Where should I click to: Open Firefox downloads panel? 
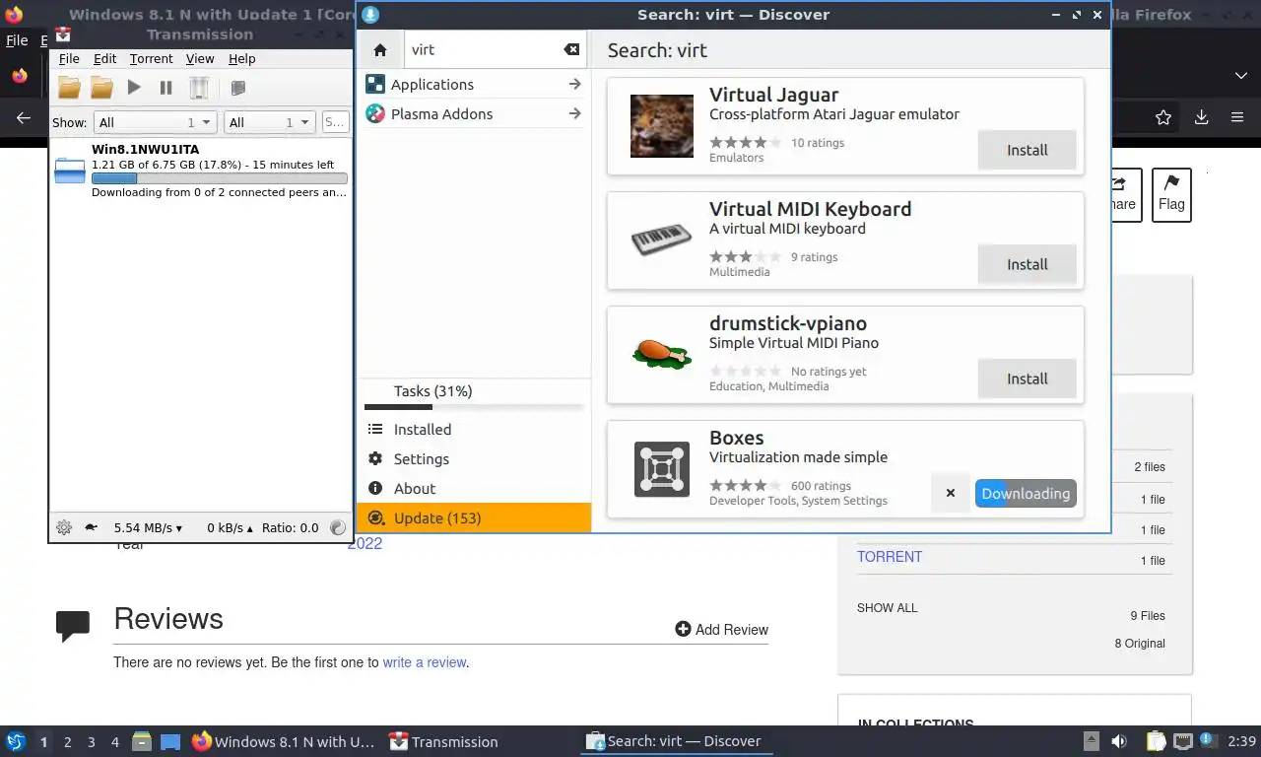pyautogui.click(x=1201, y=117)
